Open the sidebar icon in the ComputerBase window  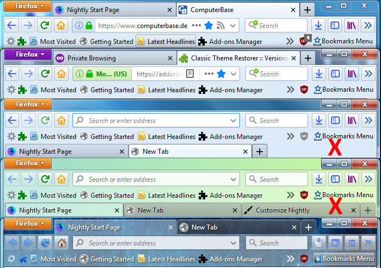[335, 25]
